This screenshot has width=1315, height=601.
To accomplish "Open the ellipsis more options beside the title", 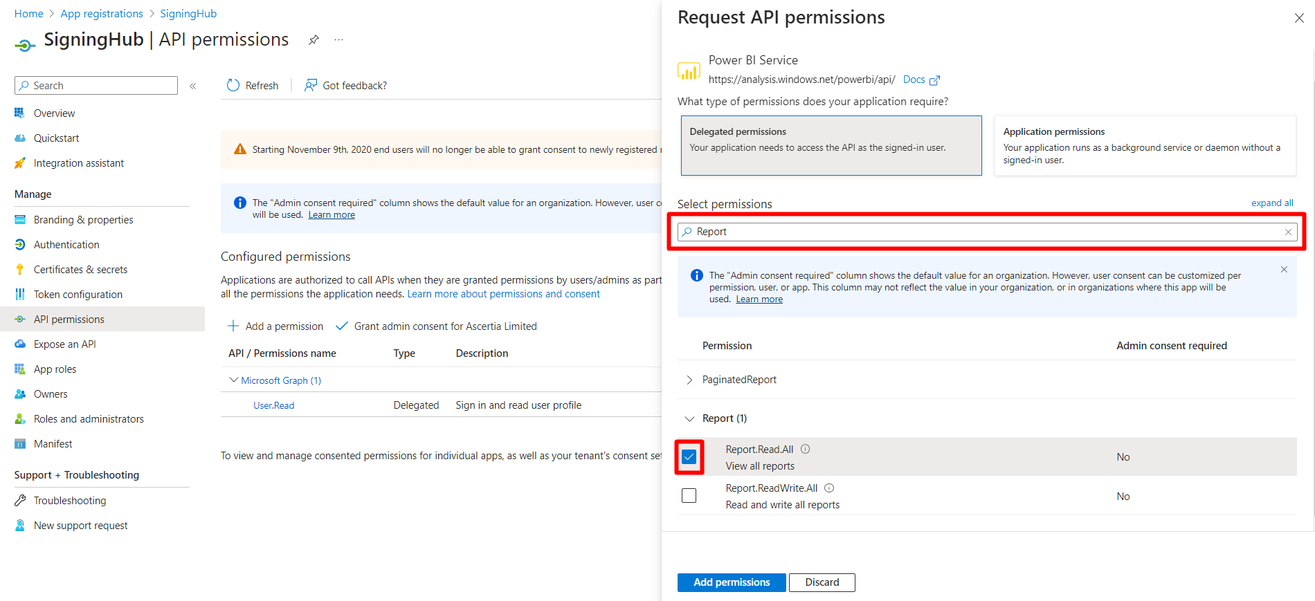I will tap(338, 40).
